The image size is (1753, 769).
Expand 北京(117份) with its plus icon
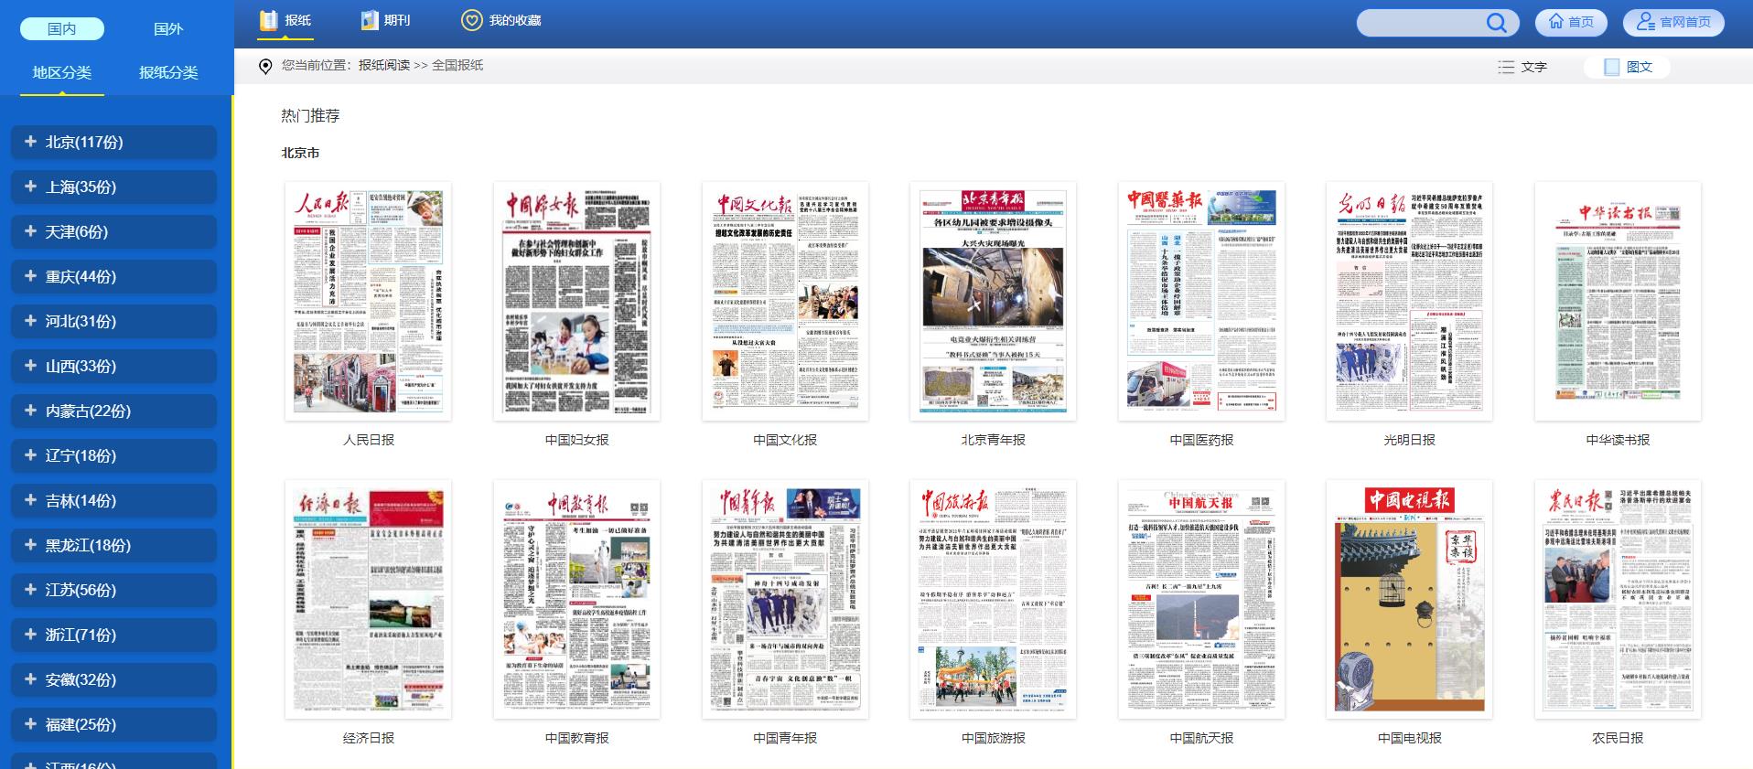coord(30,142)
